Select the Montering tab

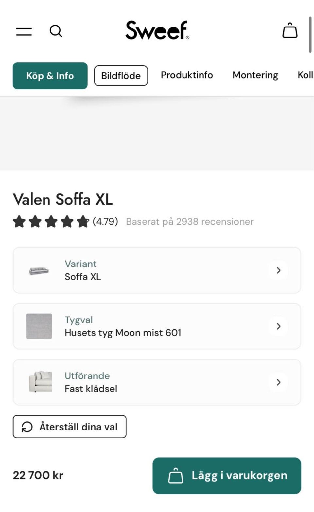pyautogui.click(x=255, y=75)
